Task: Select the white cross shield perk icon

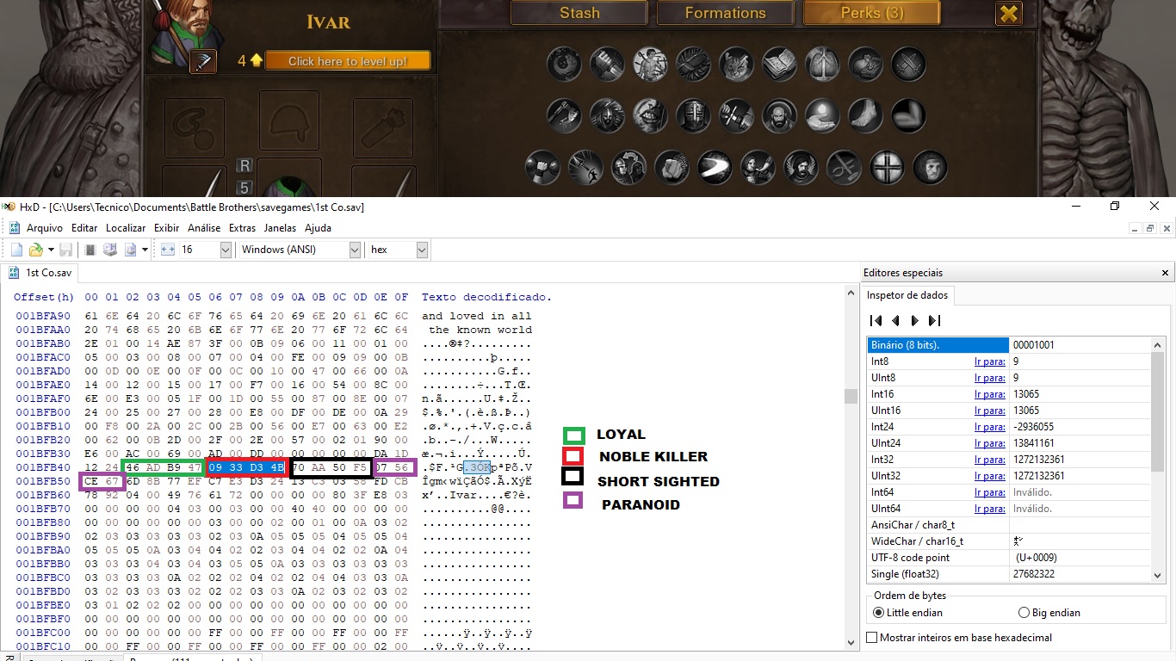Action: [887, 168]
